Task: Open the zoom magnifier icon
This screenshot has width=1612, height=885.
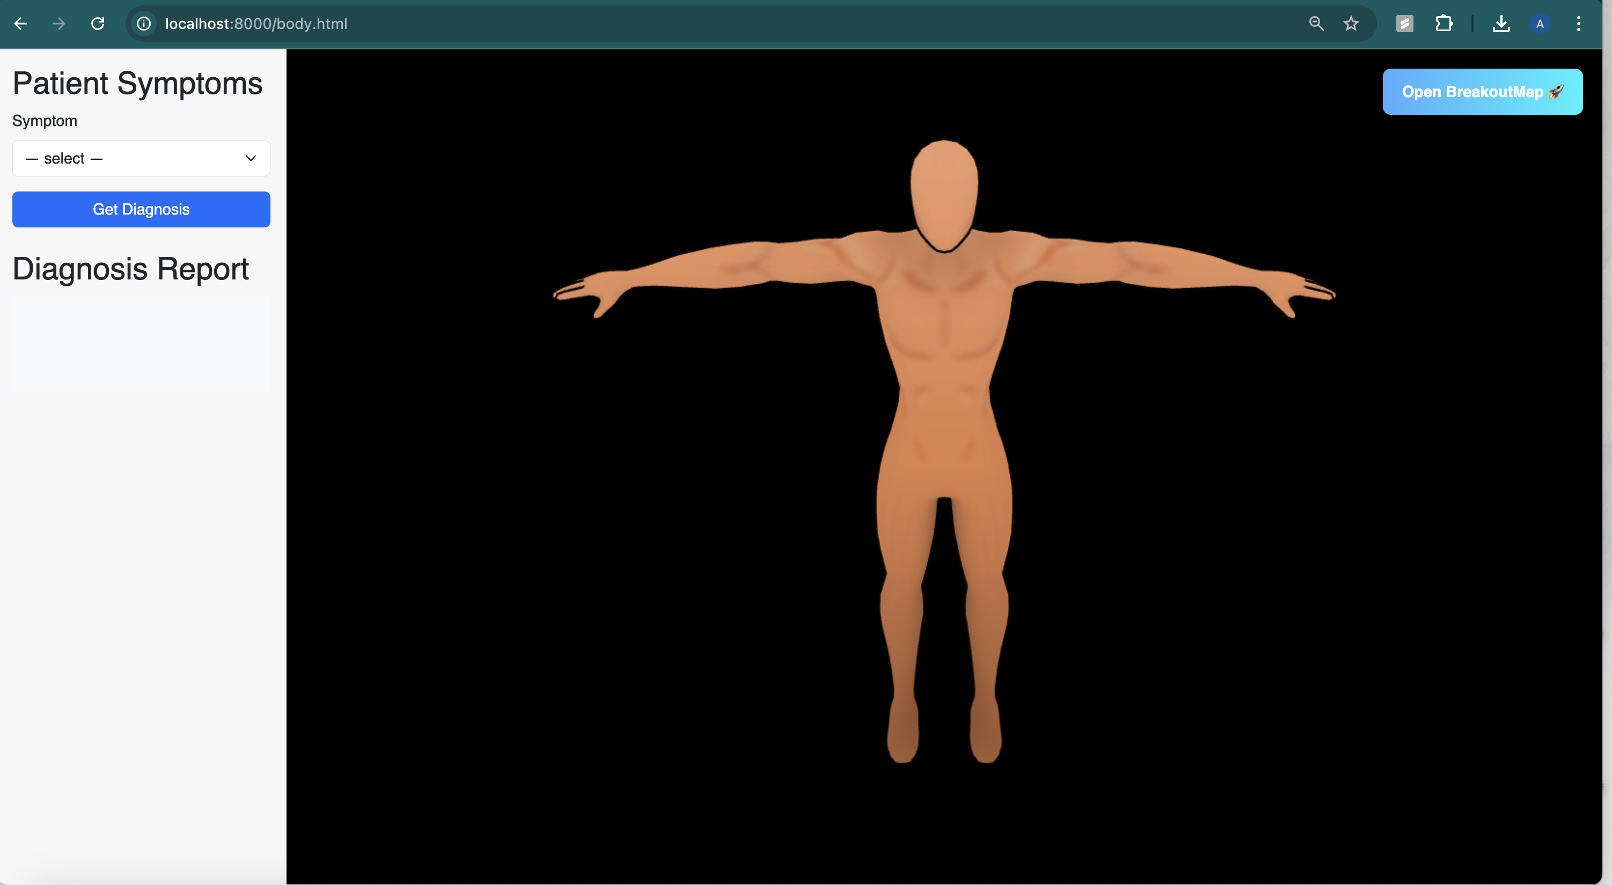Action: click(x=1316, y=24)
